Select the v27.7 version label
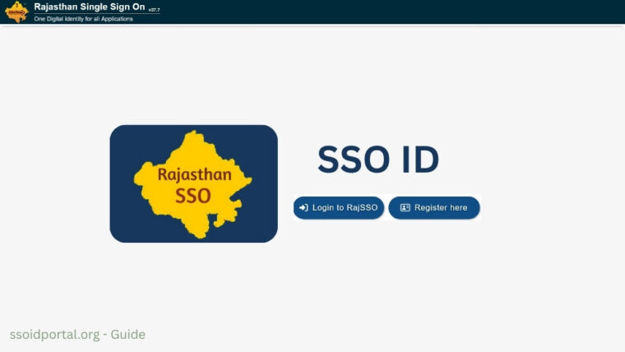The width and height of the screenshot is (625, 352). pyautogui.click(x=154, y=9)
